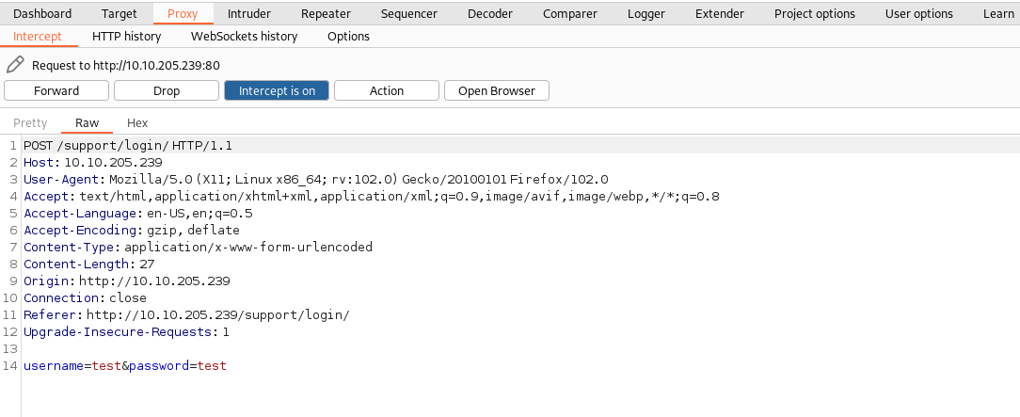This screenshot has width=1020, height=417.
Task: Click the username=test&password=test body line
Action: [125, 365]
